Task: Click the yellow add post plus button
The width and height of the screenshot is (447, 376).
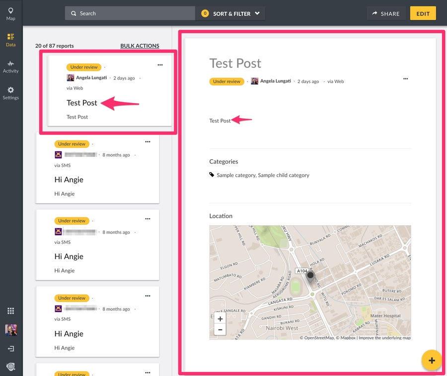Action: (x=432, y=360)
